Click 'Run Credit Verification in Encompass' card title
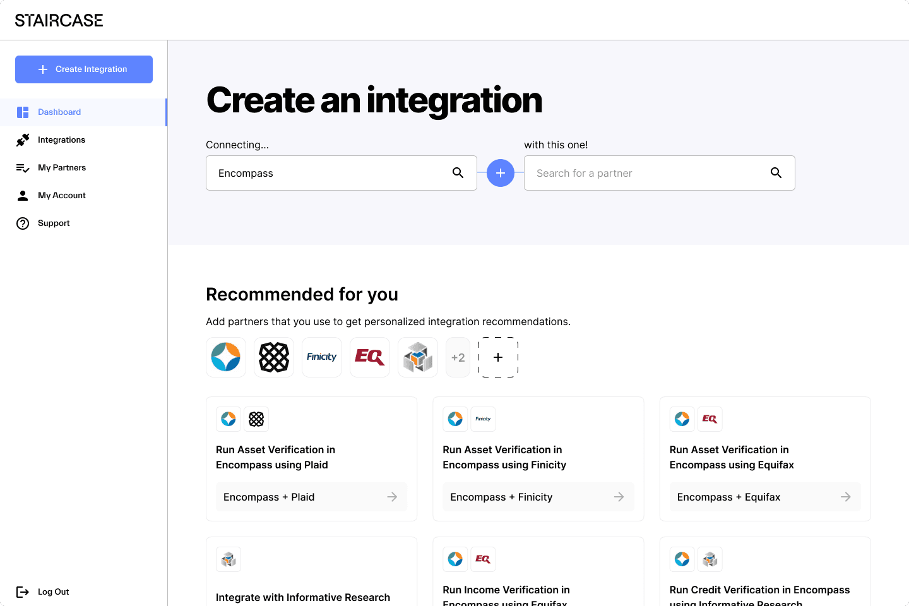 [759, 590]
